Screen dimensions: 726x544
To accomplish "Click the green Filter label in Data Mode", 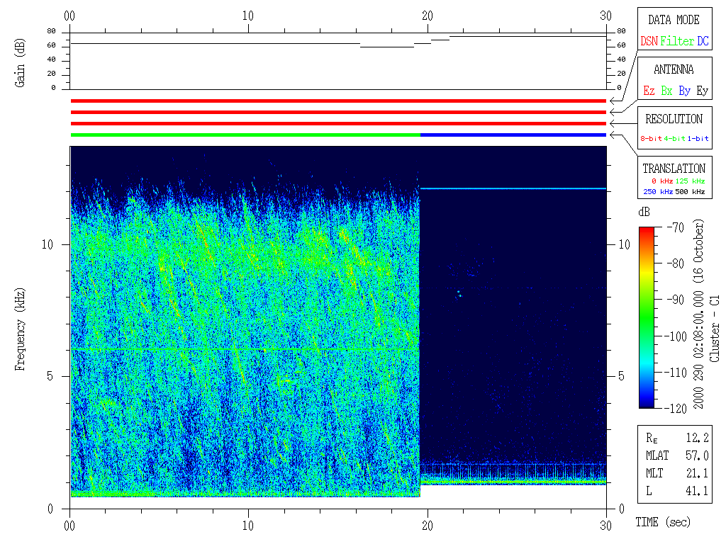I will click(x=677, y=42).
